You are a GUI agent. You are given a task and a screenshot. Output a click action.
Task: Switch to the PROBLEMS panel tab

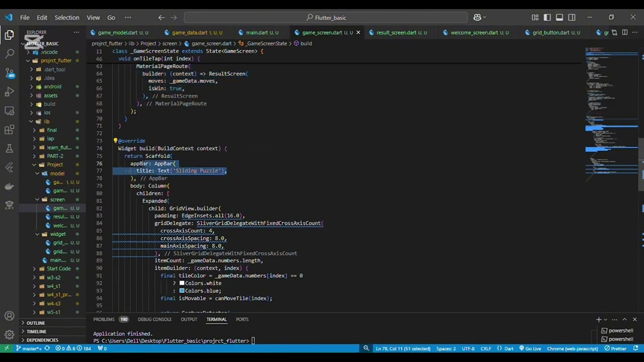110,319
